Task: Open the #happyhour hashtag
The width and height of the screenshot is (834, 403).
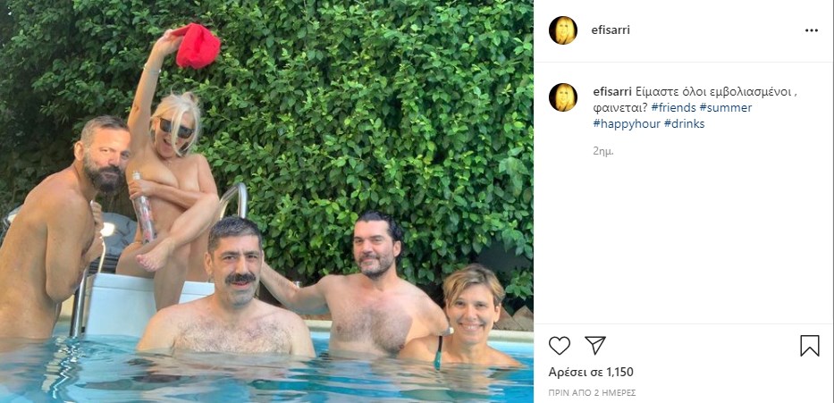Action: point(627,124)
